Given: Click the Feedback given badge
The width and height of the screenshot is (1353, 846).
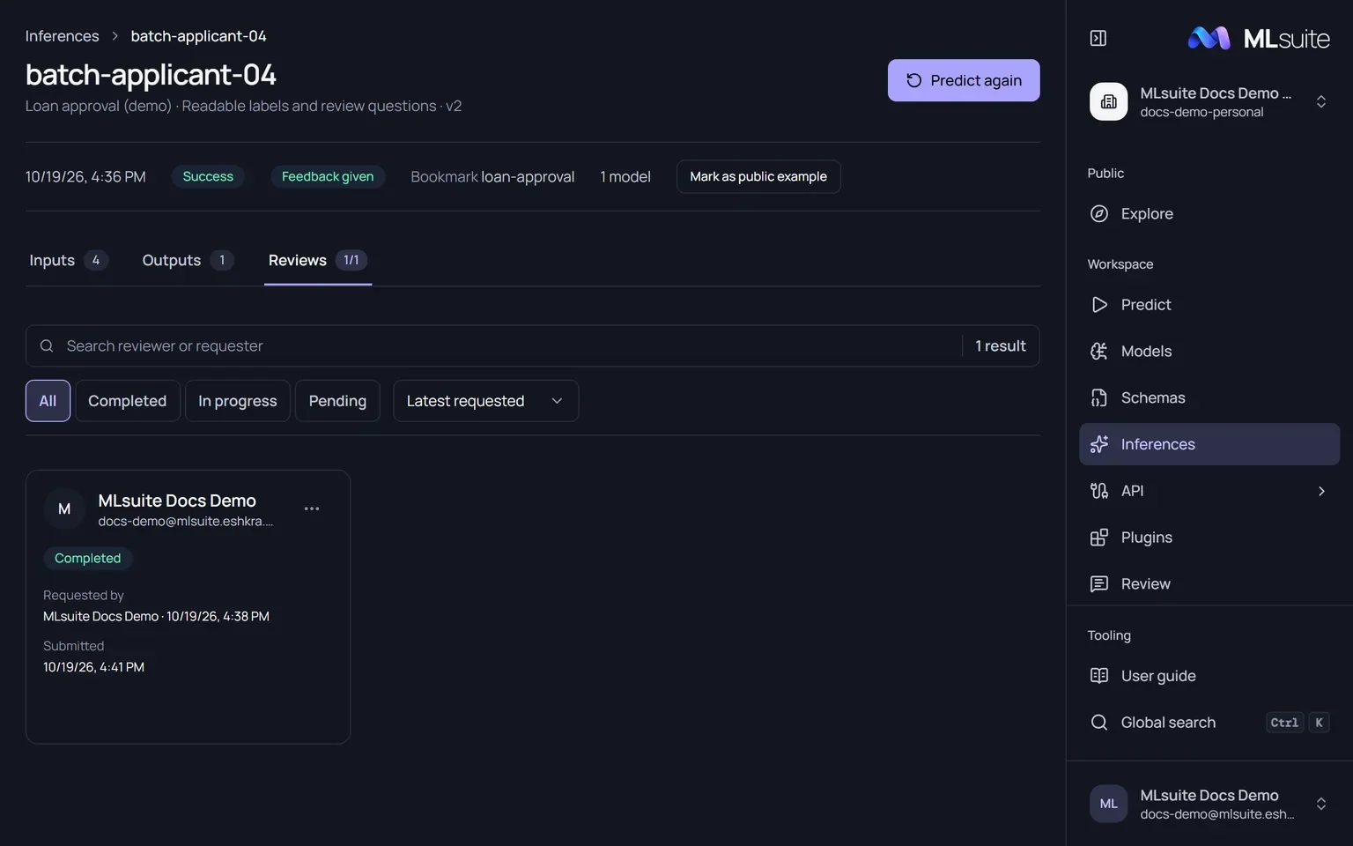Looking at the screenshot, I should coord(328,176).
